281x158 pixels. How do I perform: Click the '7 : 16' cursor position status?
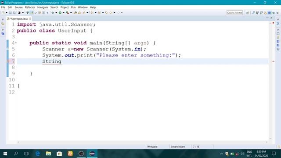tap(196, 147)
